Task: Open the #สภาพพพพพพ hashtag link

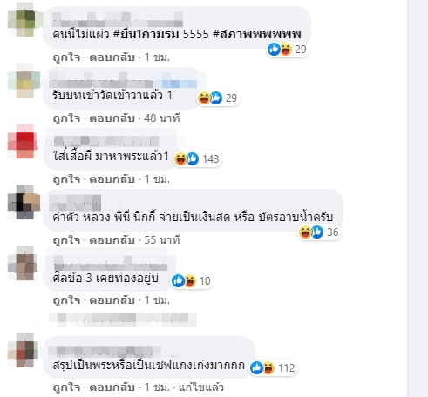Action: coord(257,34)
